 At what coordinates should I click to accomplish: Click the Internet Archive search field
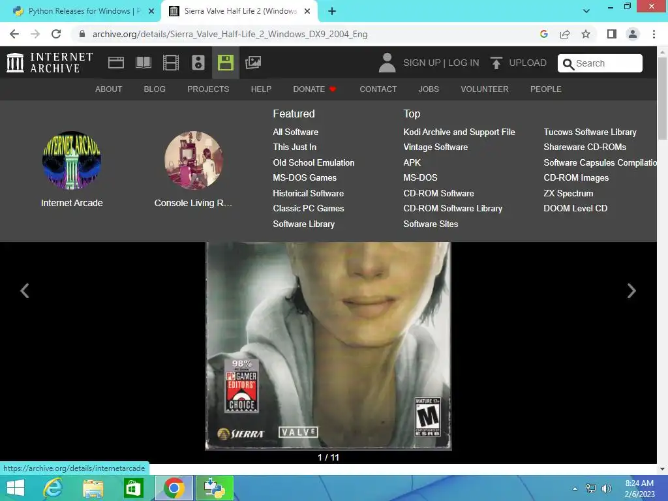(600, 63)
